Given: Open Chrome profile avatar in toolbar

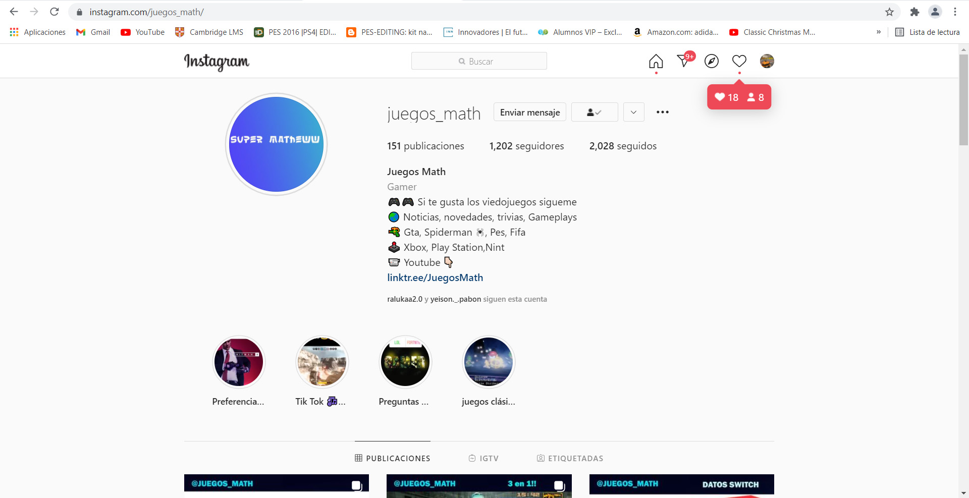Looking at the screenshot, I should [935, 12].
